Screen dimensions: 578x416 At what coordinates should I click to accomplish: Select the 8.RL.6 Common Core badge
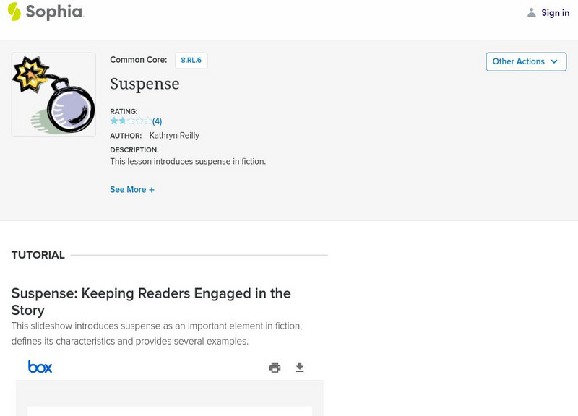click(191, 61)
